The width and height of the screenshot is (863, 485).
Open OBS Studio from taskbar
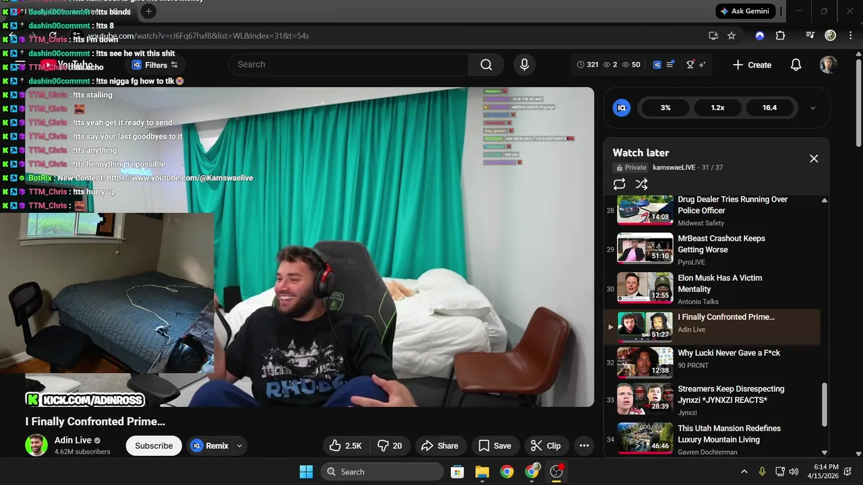(557, 472)
